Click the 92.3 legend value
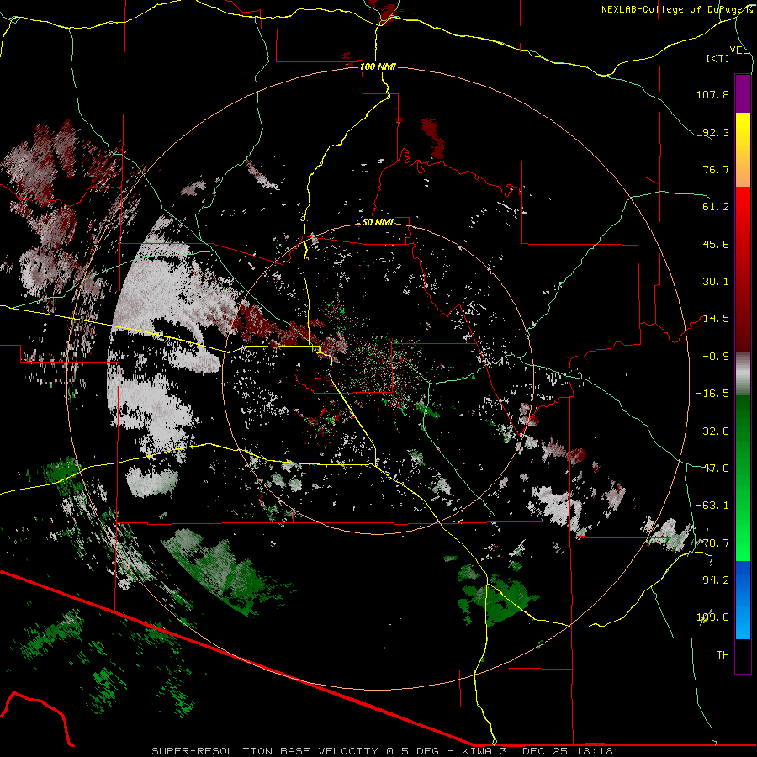757x757 pixels. coord(716,132)
